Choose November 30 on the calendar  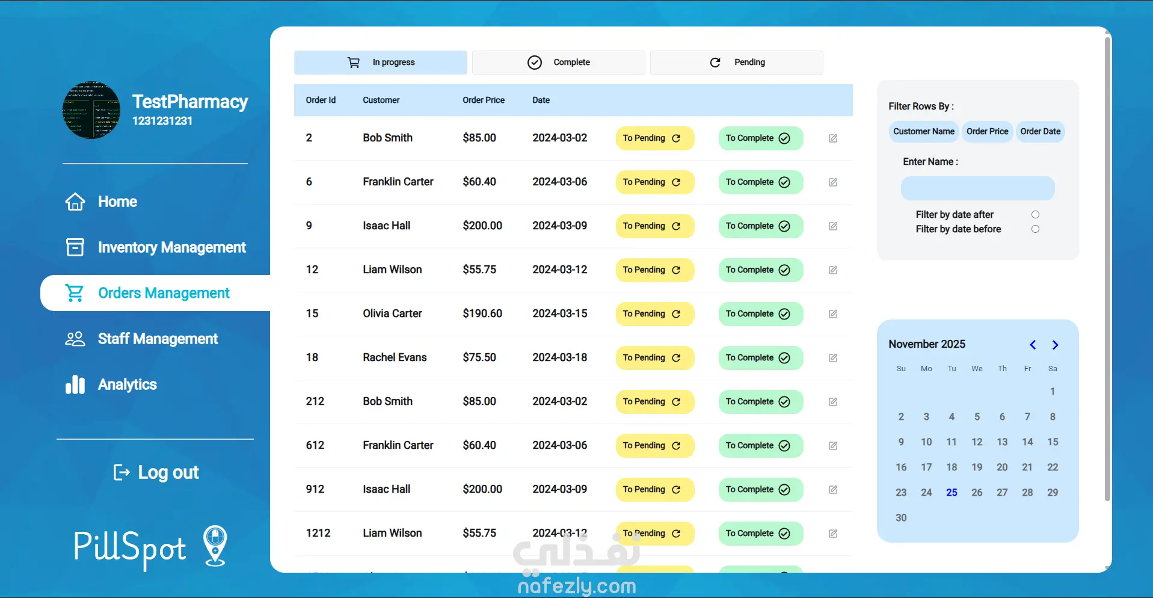point(901,518)
